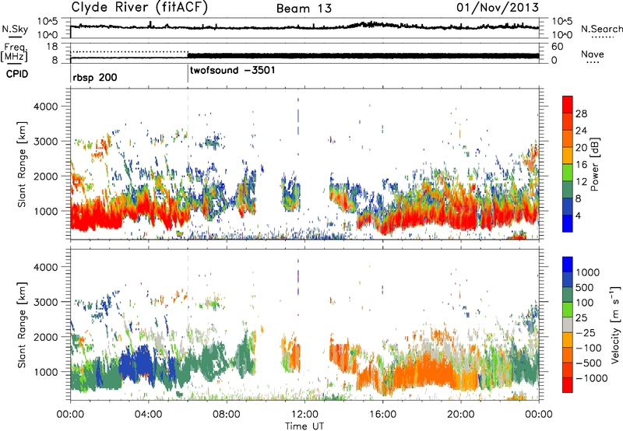The image size is (623, 431).
Task: Pick the yellow power segment between 16 and 20
Action: 568,156
